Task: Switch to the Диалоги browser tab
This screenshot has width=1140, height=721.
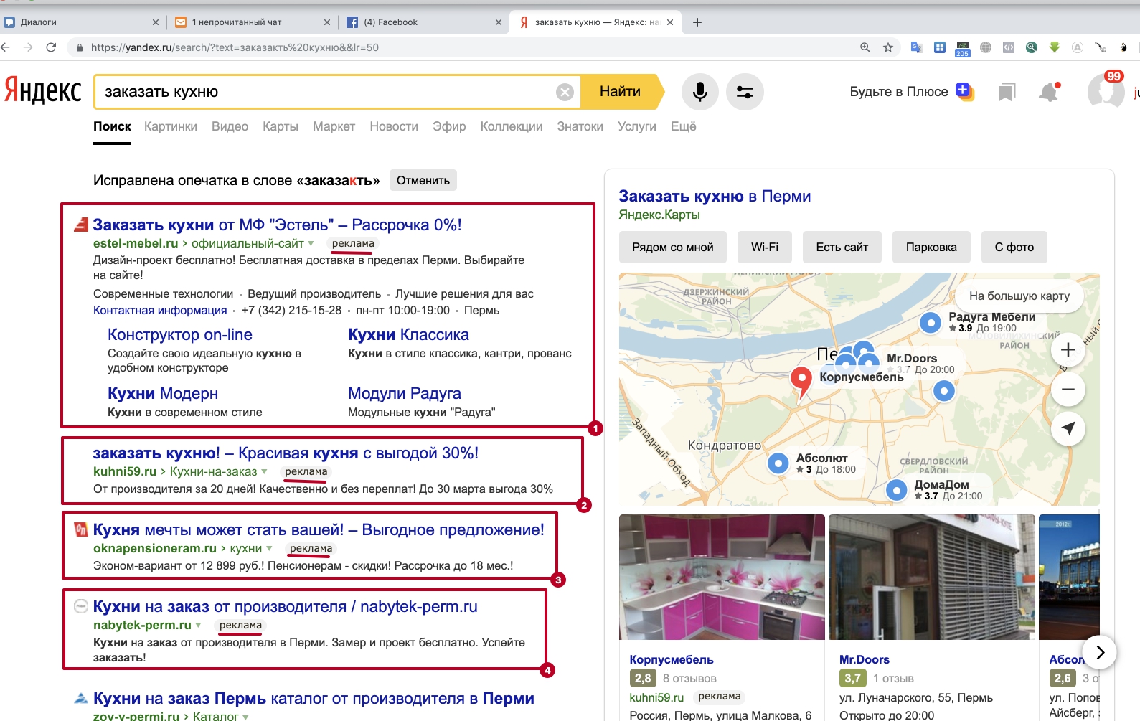Action: (x=82, y=22)
